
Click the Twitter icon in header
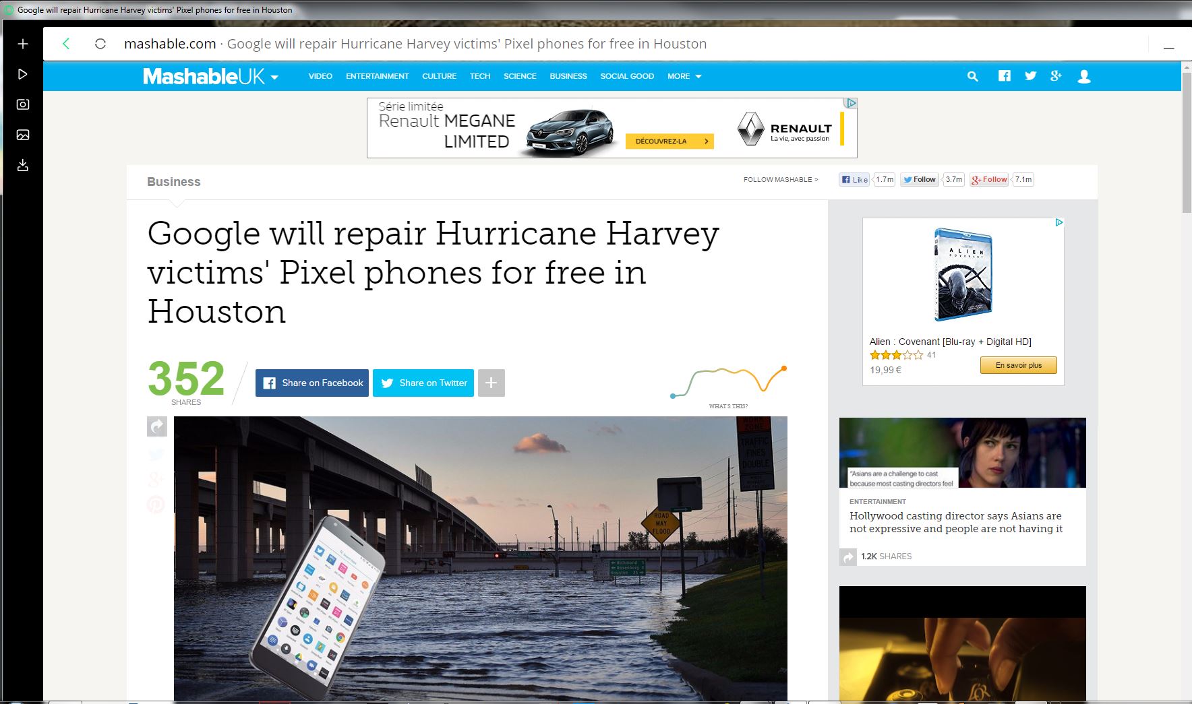coord(1030,76)
